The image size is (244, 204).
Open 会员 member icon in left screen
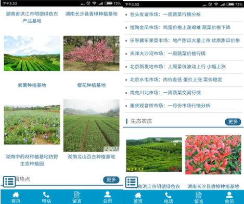point(108,197)
